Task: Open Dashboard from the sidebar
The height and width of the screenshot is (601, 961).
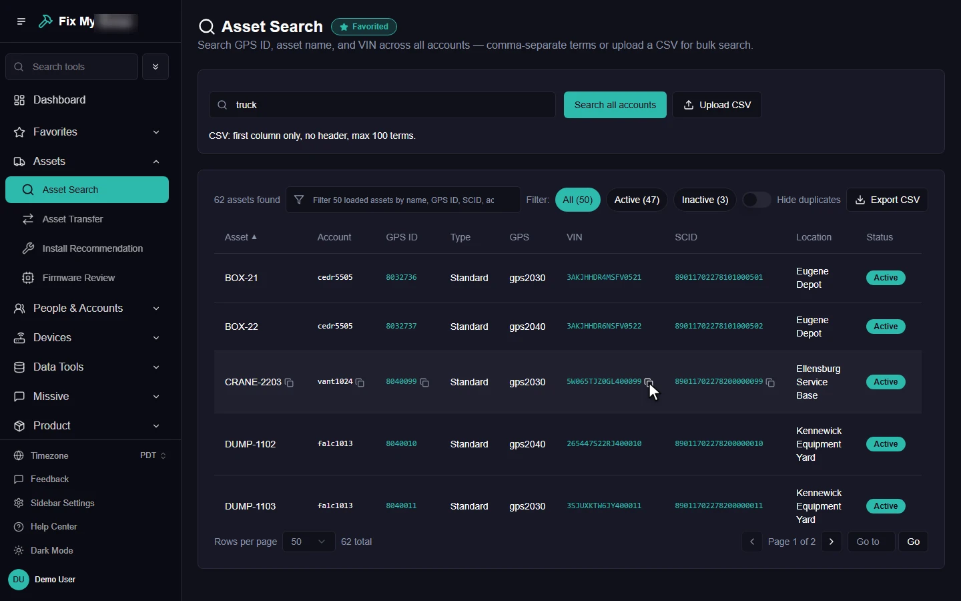Action: coord(87,100)
